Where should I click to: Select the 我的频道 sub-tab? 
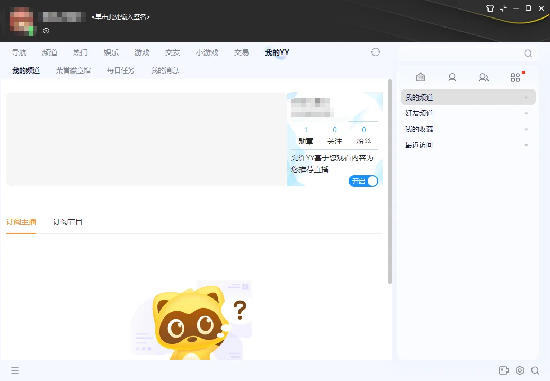26,70
